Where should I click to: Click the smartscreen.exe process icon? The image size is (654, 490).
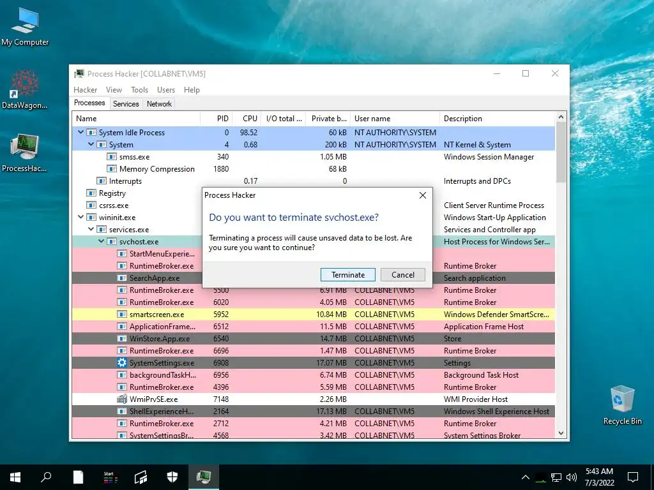pyautogui.click(x=122, y=314)
